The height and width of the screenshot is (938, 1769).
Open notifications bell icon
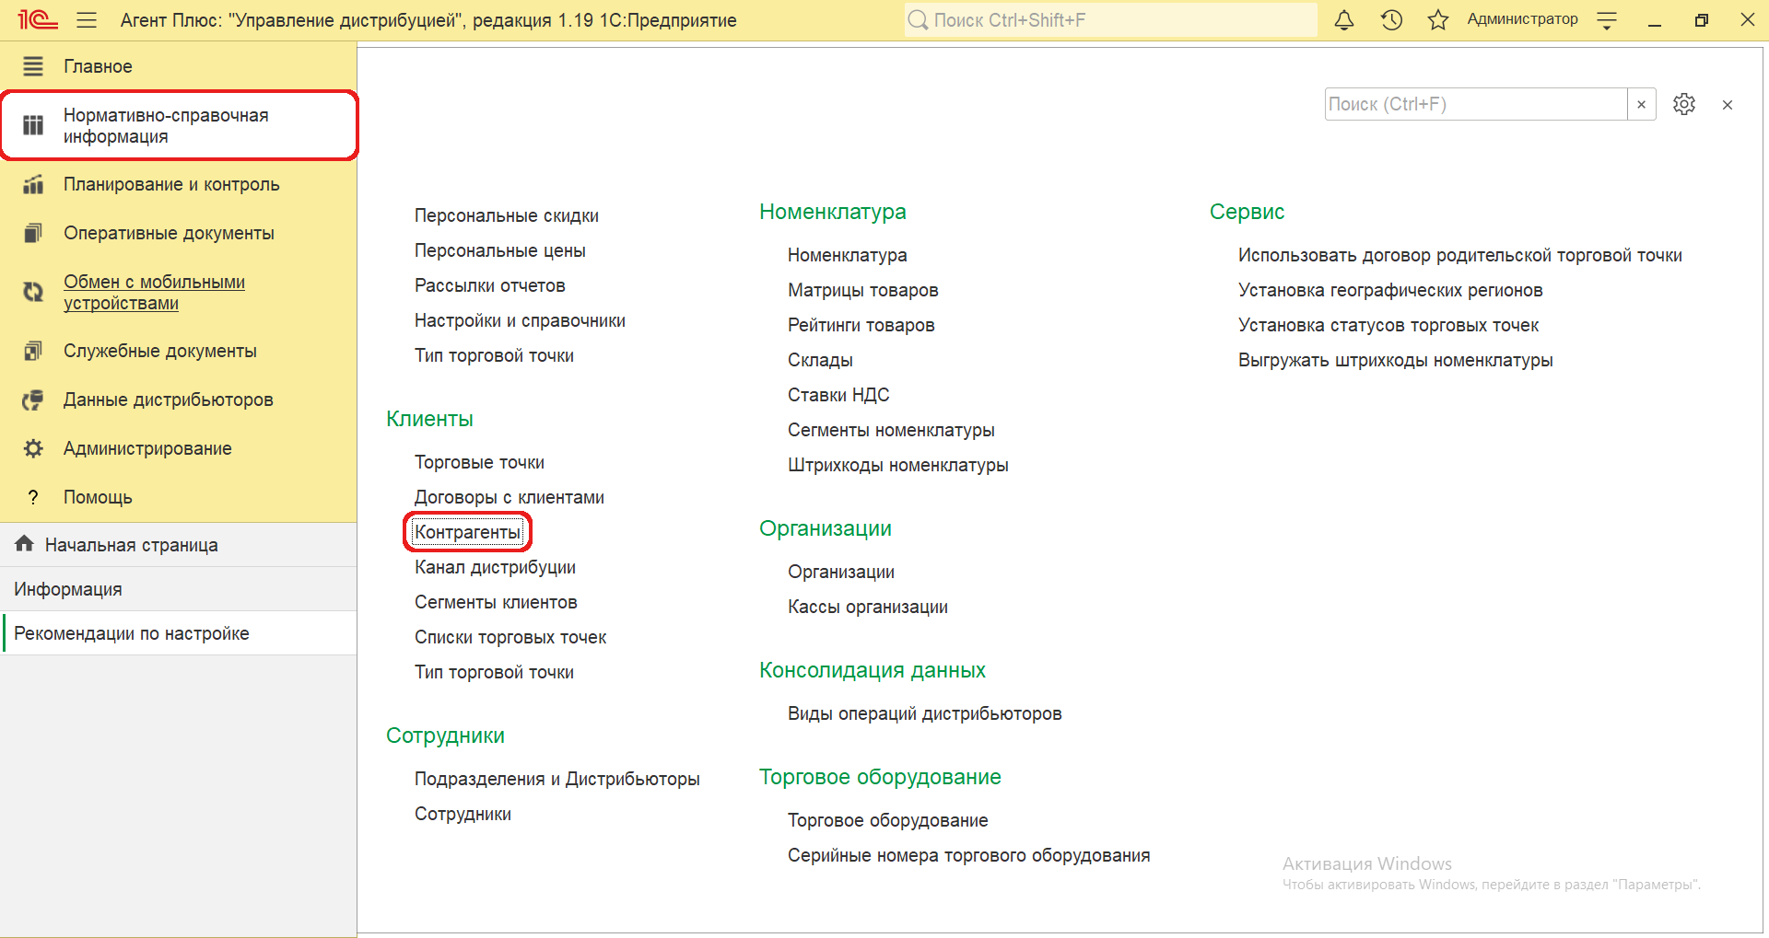(1344, 19)
